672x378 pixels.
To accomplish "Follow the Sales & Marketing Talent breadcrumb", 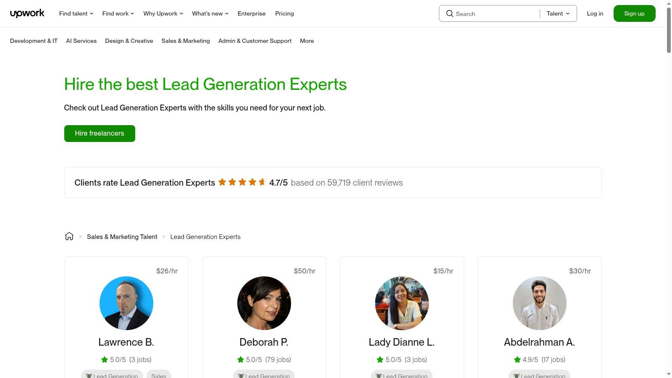I will coord(122,237).
